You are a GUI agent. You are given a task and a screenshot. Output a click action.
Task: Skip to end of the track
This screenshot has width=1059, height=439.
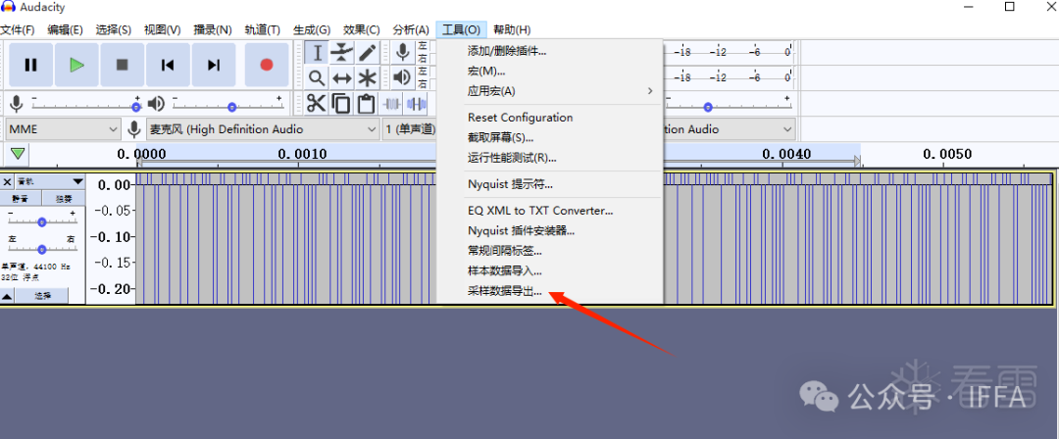[x=214, y=65]
